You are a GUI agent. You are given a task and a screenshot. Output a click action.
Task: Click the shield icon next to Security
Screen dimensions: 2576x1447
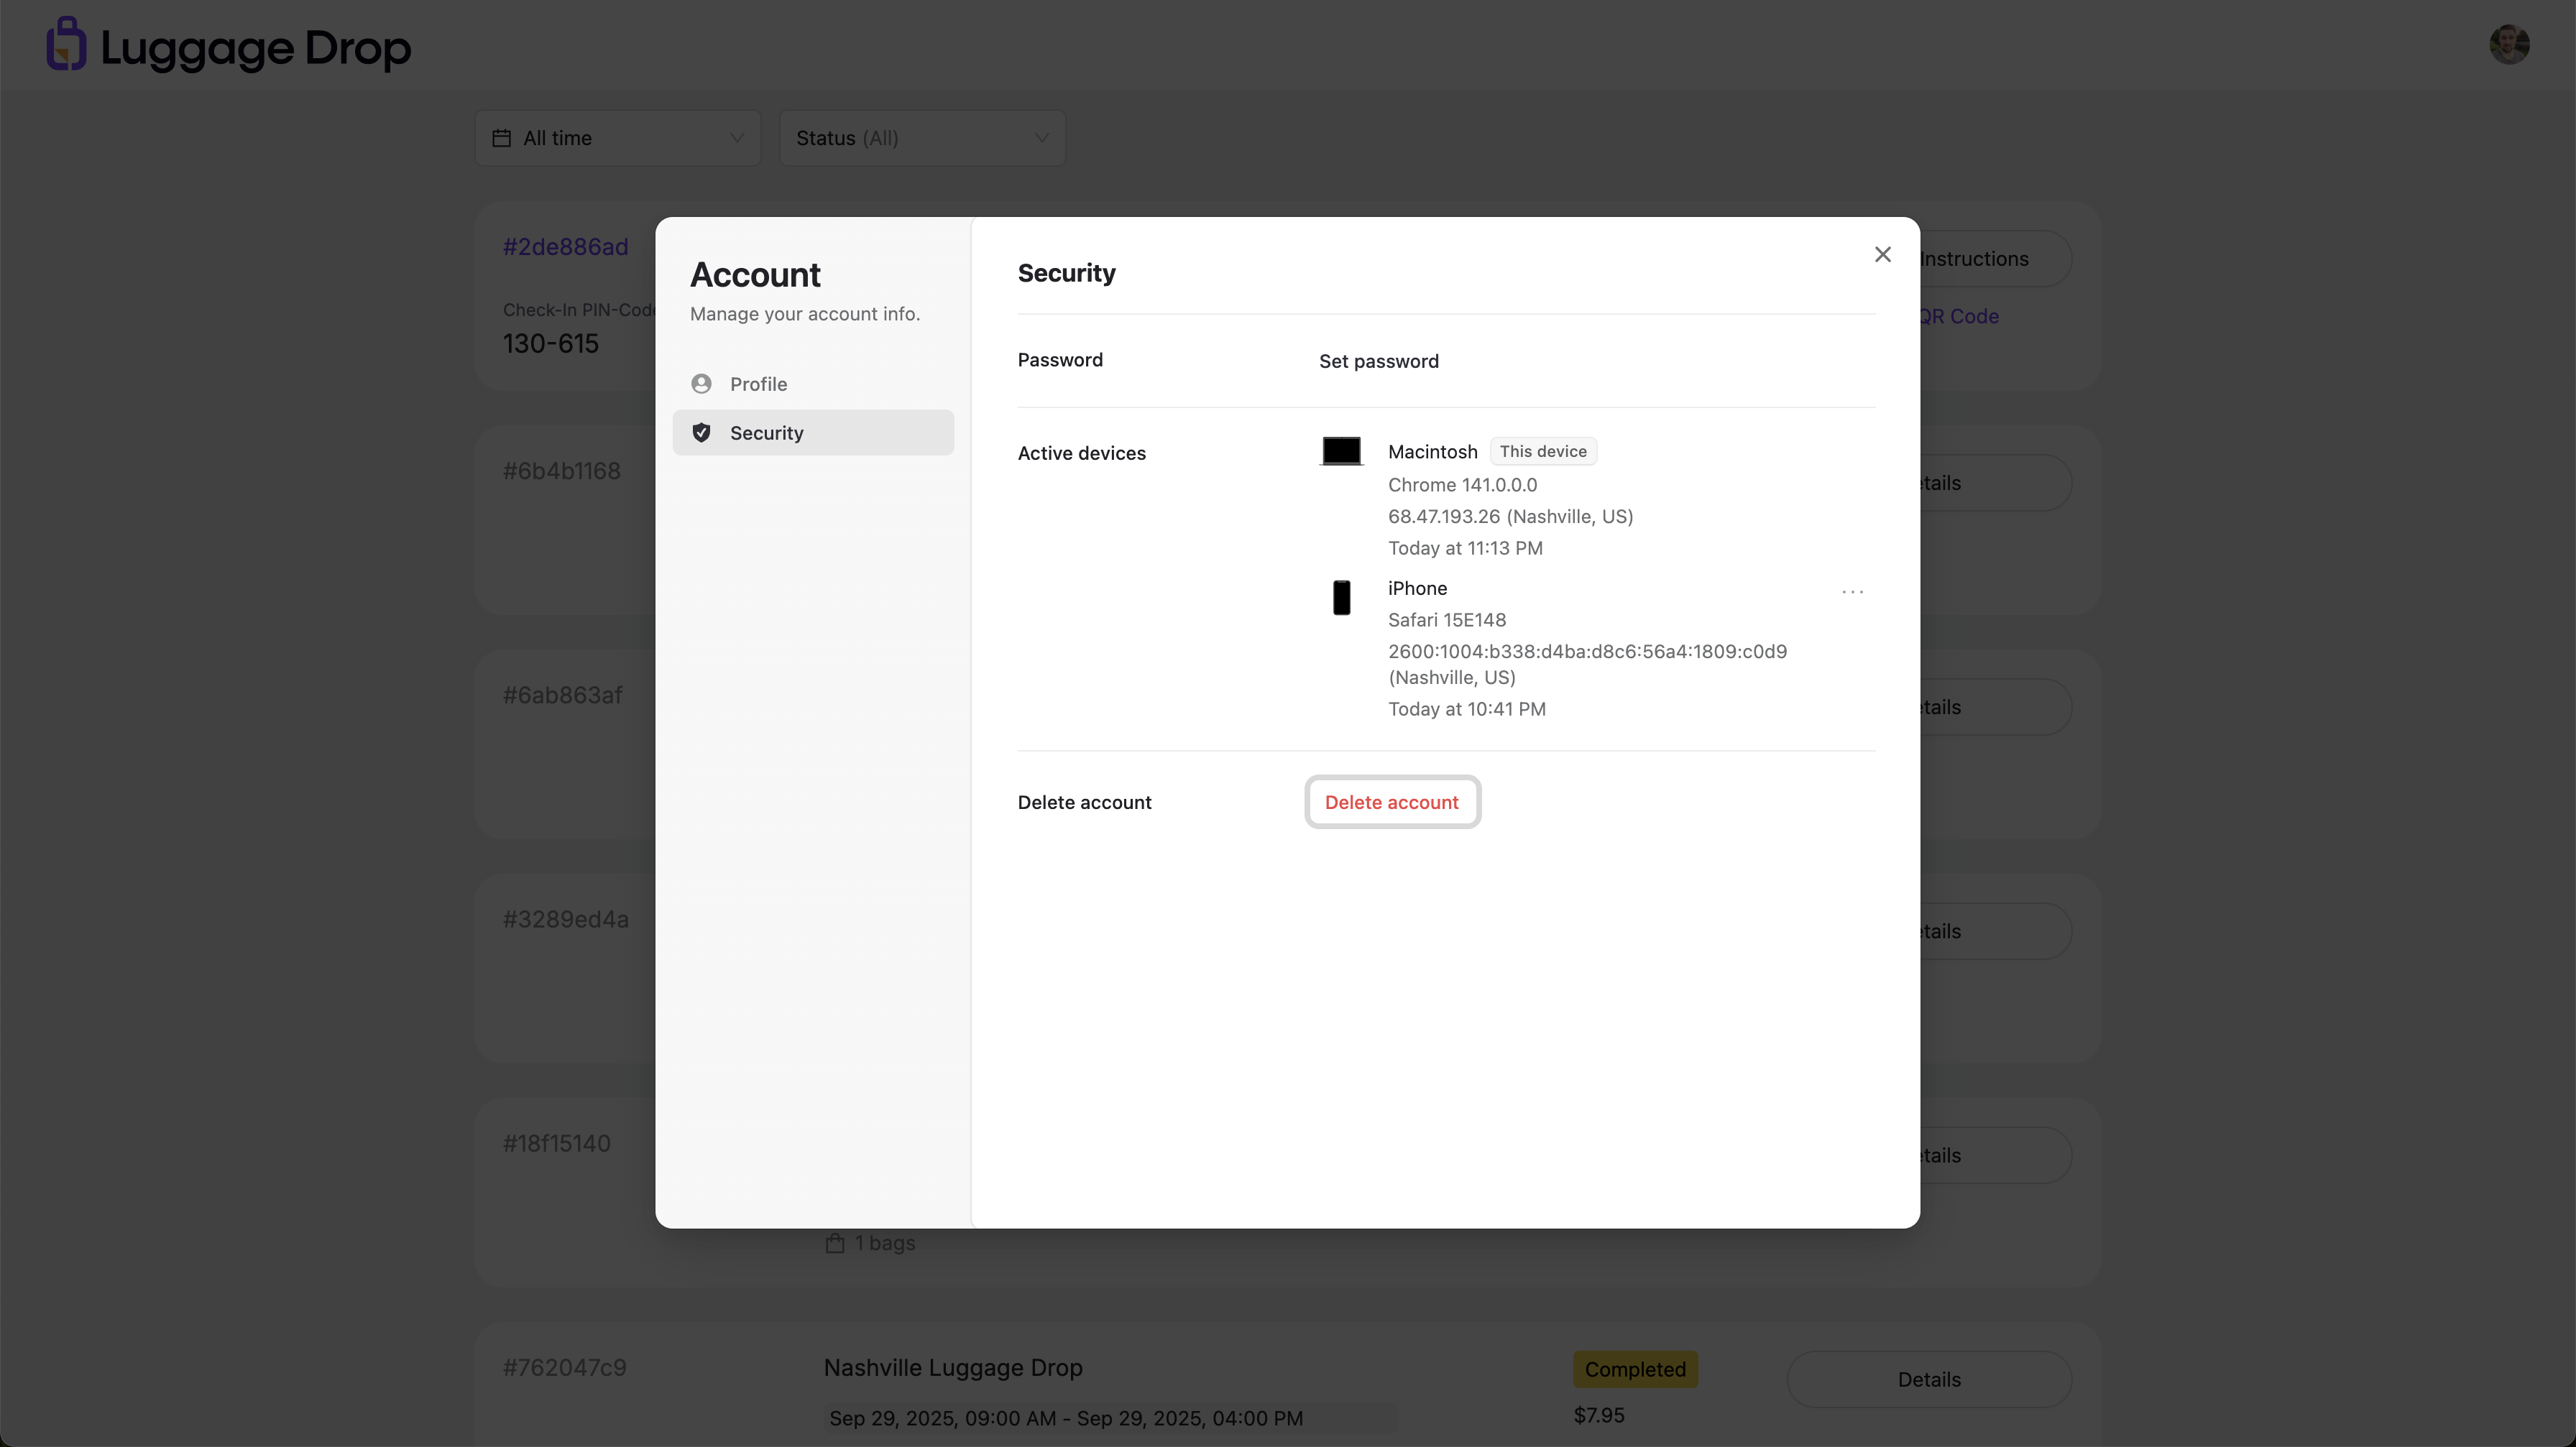[x=701, y=433]
